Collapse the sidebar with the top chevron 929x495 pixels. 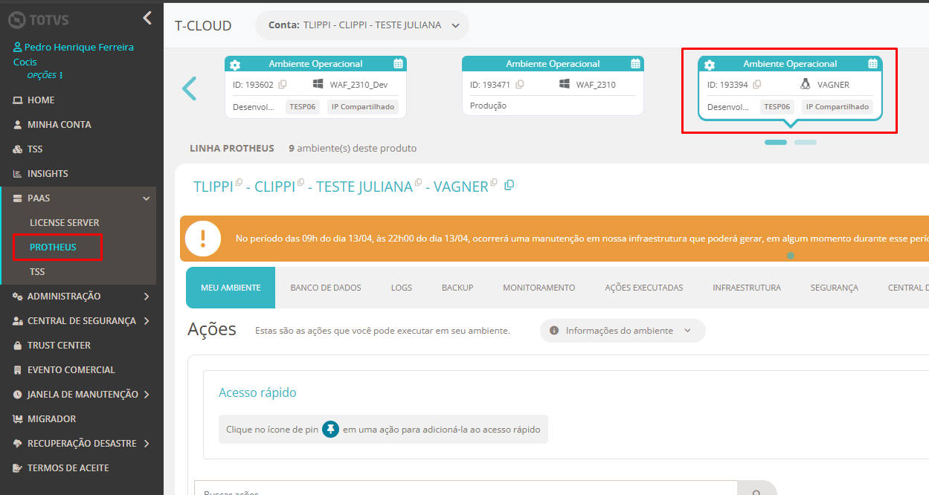point(147,18)
